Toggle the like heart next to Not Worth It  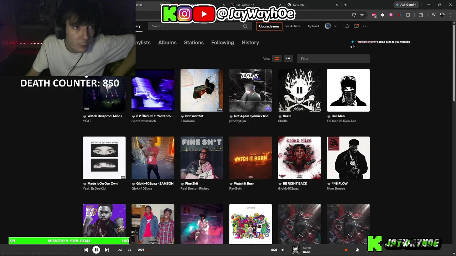tap(182, 116)
